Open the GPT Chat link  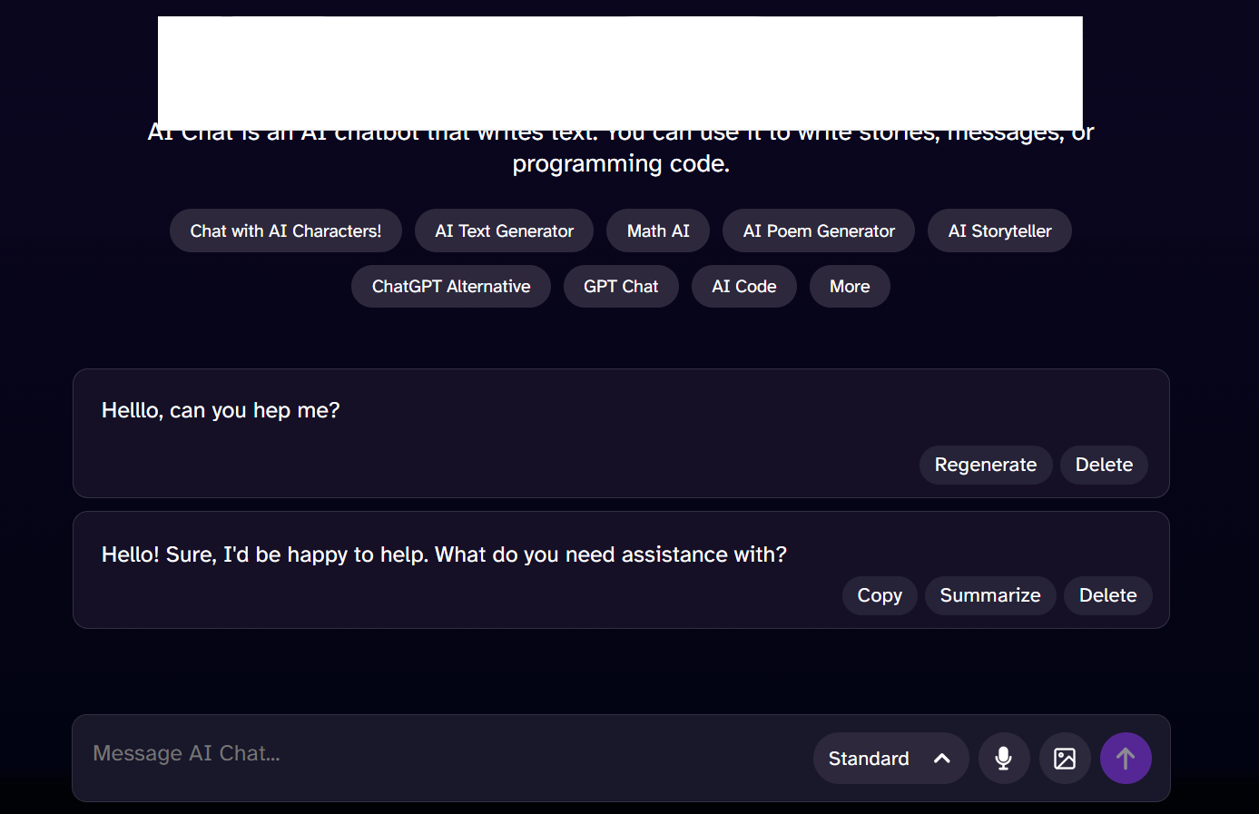pos(620,286)
